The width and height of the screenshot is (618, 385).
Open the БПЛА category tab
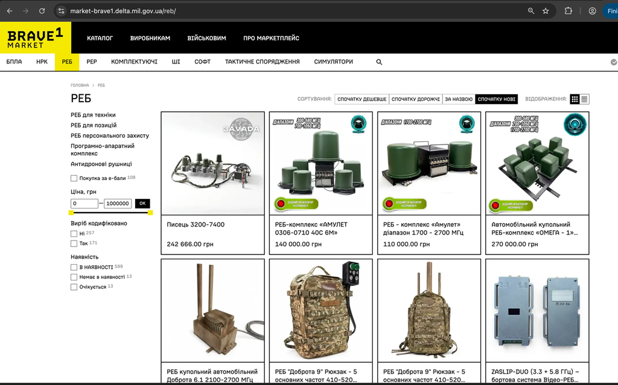(x=14, y=62)
